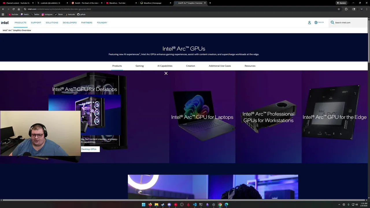
Task: Open the FOUNDRY menu in Intel header
Action: pyautogui.click(x=102, y=23)
